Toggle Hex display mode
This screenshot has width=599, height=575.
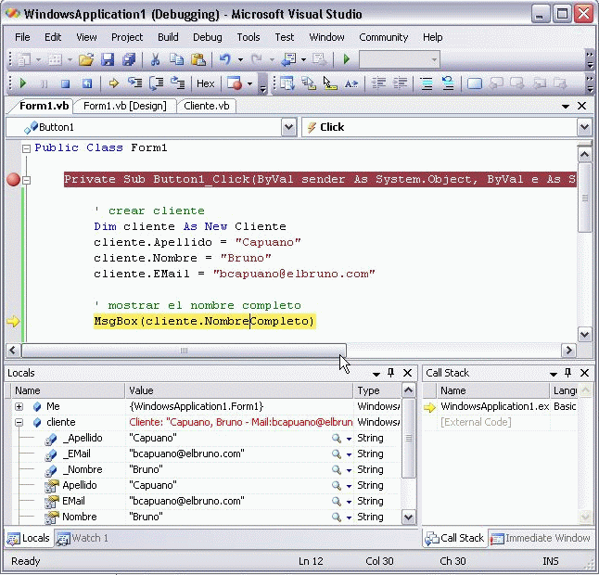[206, 83]
